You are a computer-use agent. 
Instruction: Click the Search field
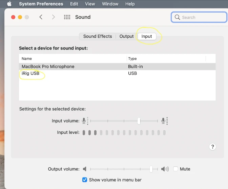click(199, 17)
